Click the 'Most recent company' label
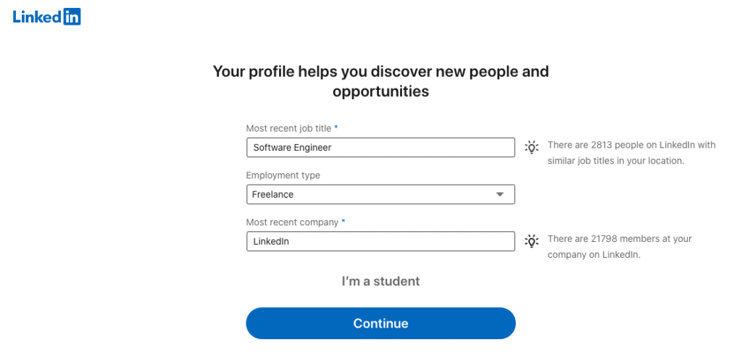 (293, 222)
